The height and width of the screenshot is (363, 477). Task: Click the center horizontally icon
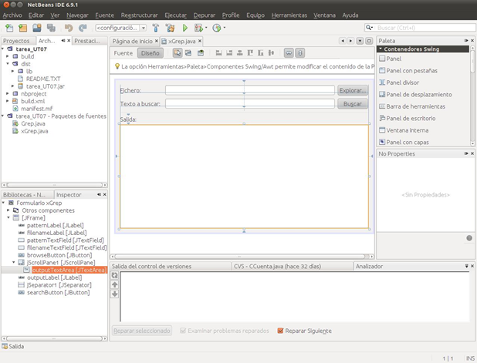coord(240,53)
